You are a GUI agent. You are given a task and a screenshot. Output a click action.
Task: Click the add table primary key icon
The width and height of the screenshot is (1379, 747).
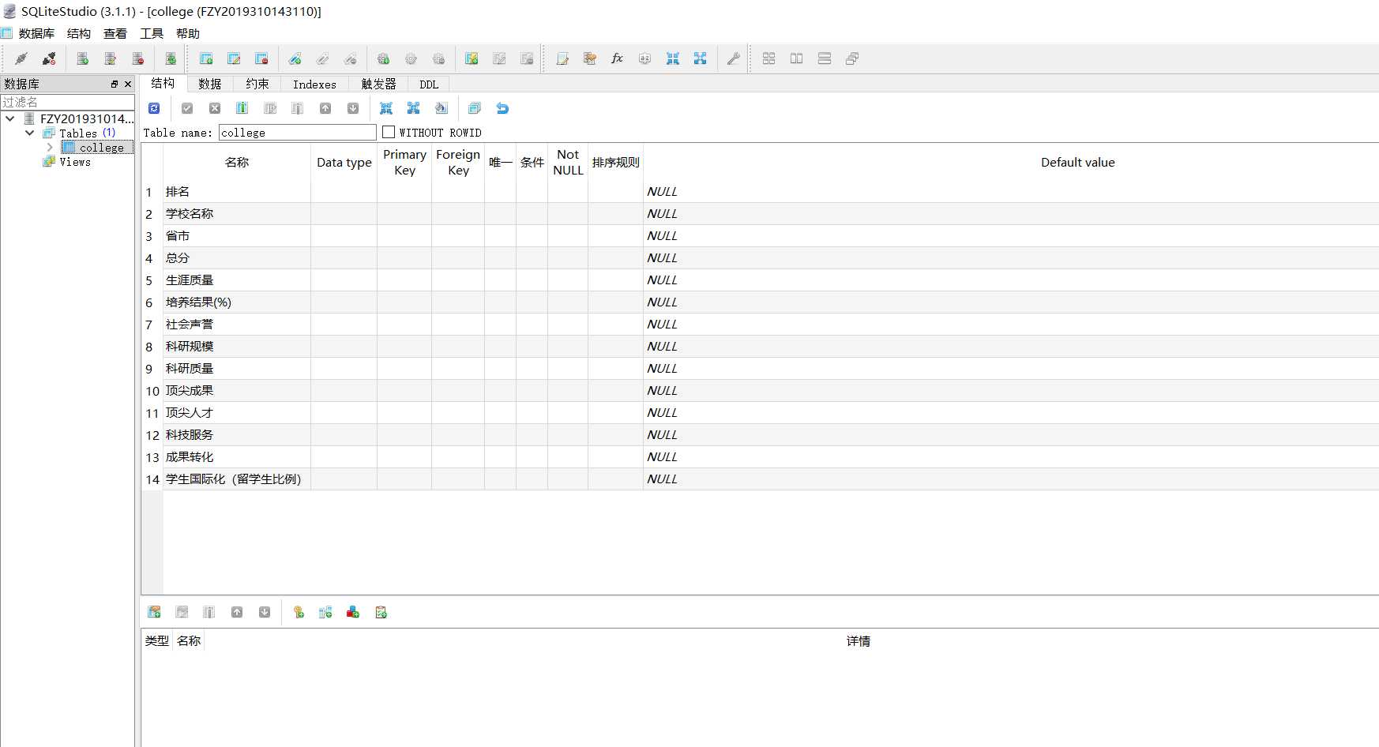coord(298,612)
